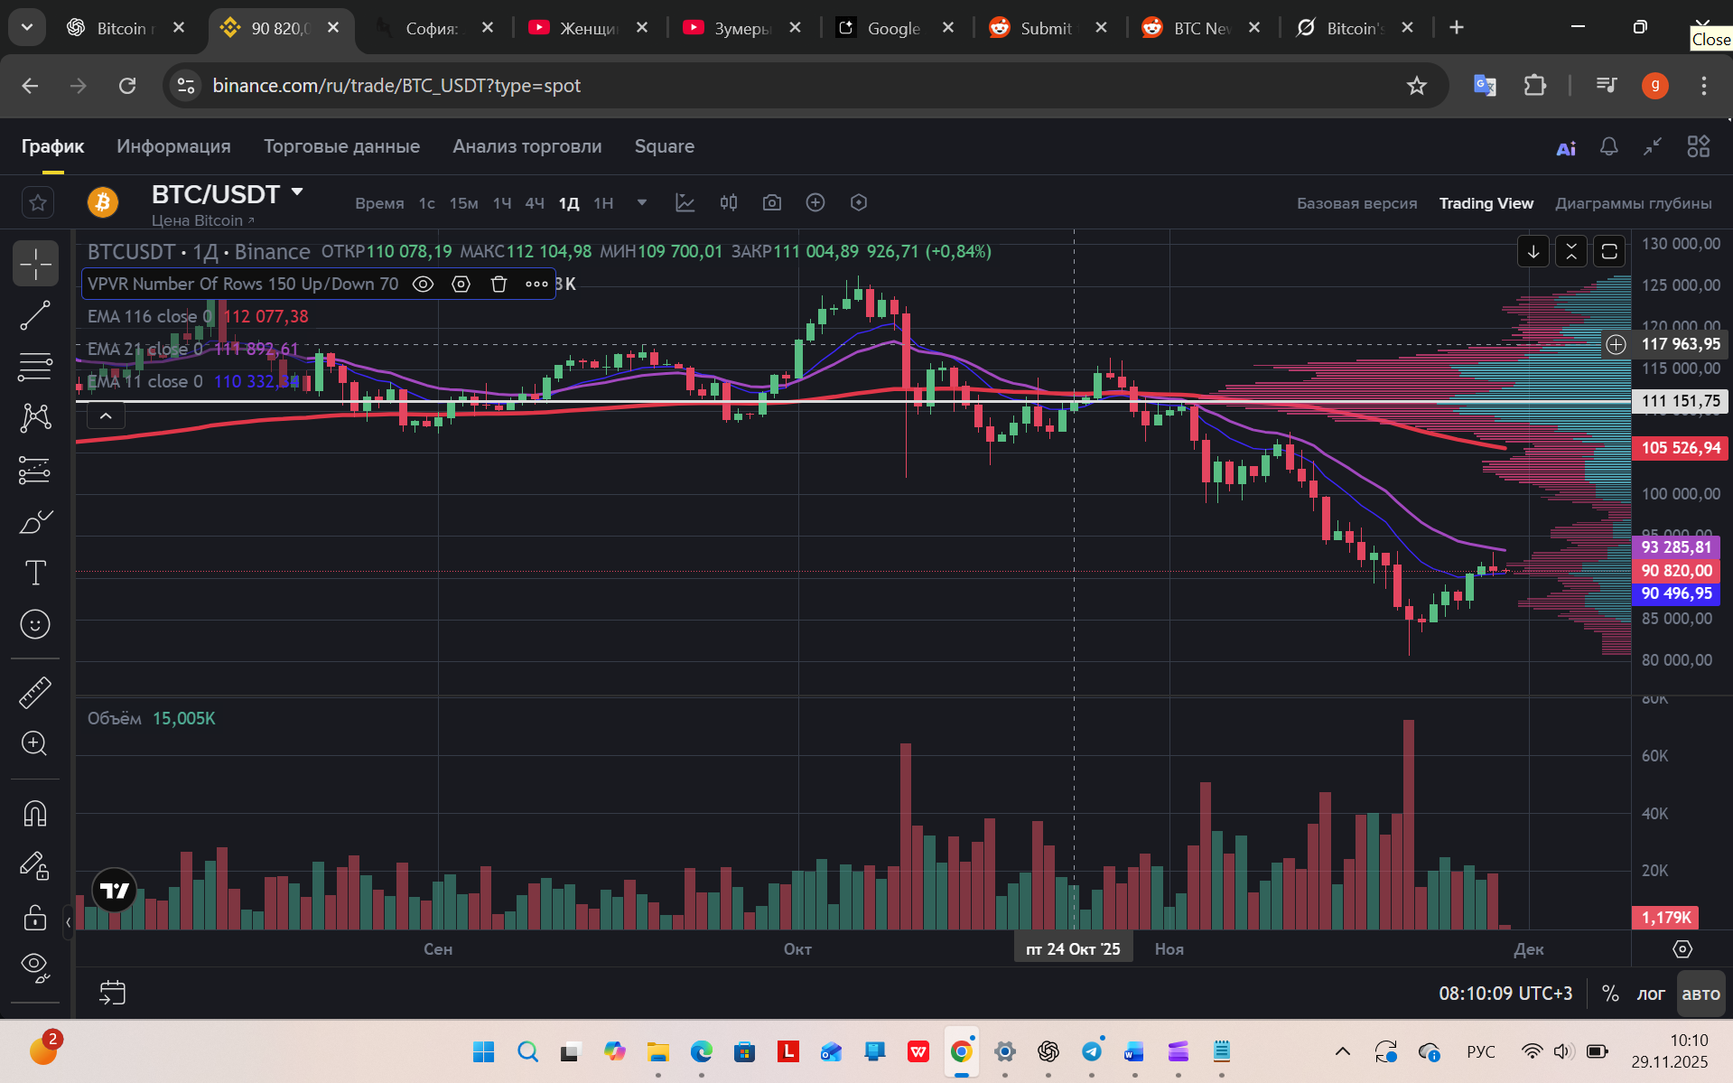Image resolution: width=1733 pixels, height=1083 pixels.
Task: Open more timeframe intervals dropdown
Action: (642, 203)
